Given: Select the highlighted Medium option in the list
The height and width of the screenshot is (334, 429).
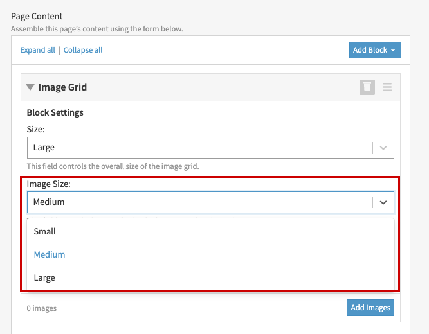Looking at the screenshot, I should click(50, 254).
